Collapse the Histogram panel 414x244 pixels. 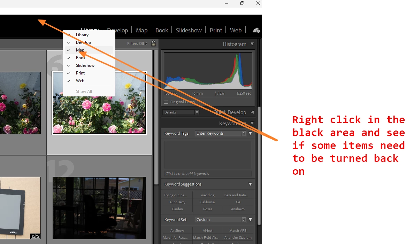[252, 44]
